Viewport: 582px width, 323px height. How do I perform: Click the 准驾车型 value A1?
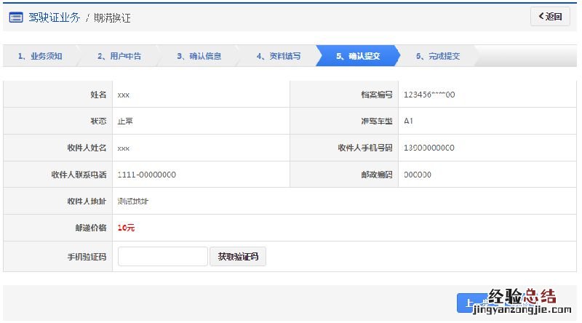[409, 121]
